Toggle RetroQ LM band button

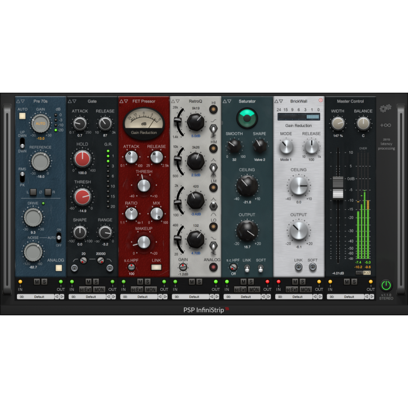point(213,187)
